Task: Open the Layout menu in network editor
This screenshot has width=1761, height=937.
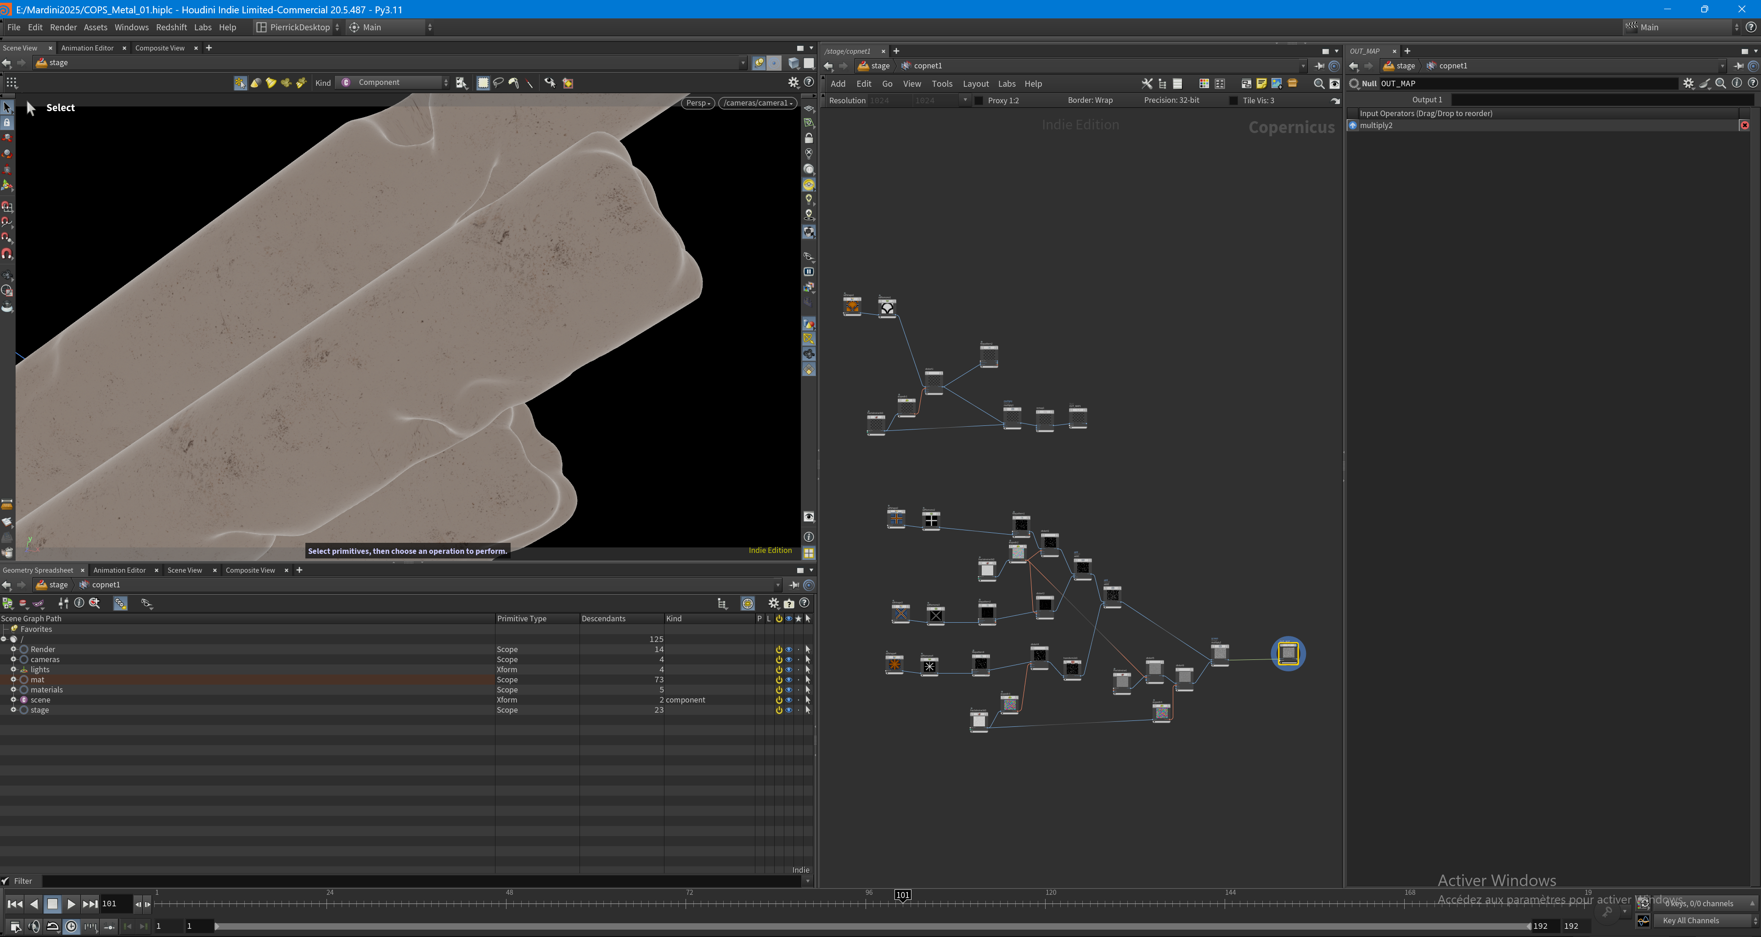Action: point(975,84)
